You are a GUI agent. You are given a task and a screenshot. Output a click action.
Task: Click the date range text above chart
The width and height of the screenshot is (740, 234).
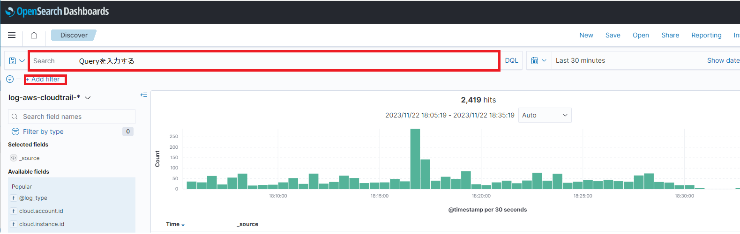click(x=450, y=115)
